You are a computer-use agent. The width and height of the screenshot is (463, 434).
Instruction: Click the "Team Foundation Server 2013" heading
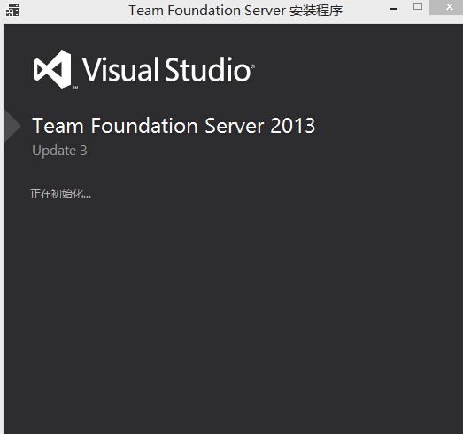point(174,126)
